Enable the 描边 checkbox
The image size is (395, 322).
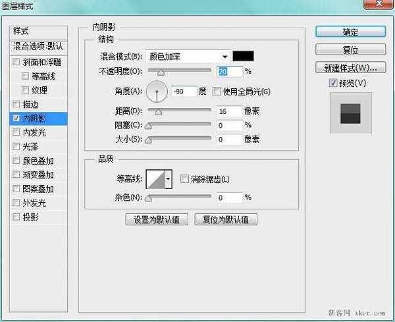[x=16, y=104]
